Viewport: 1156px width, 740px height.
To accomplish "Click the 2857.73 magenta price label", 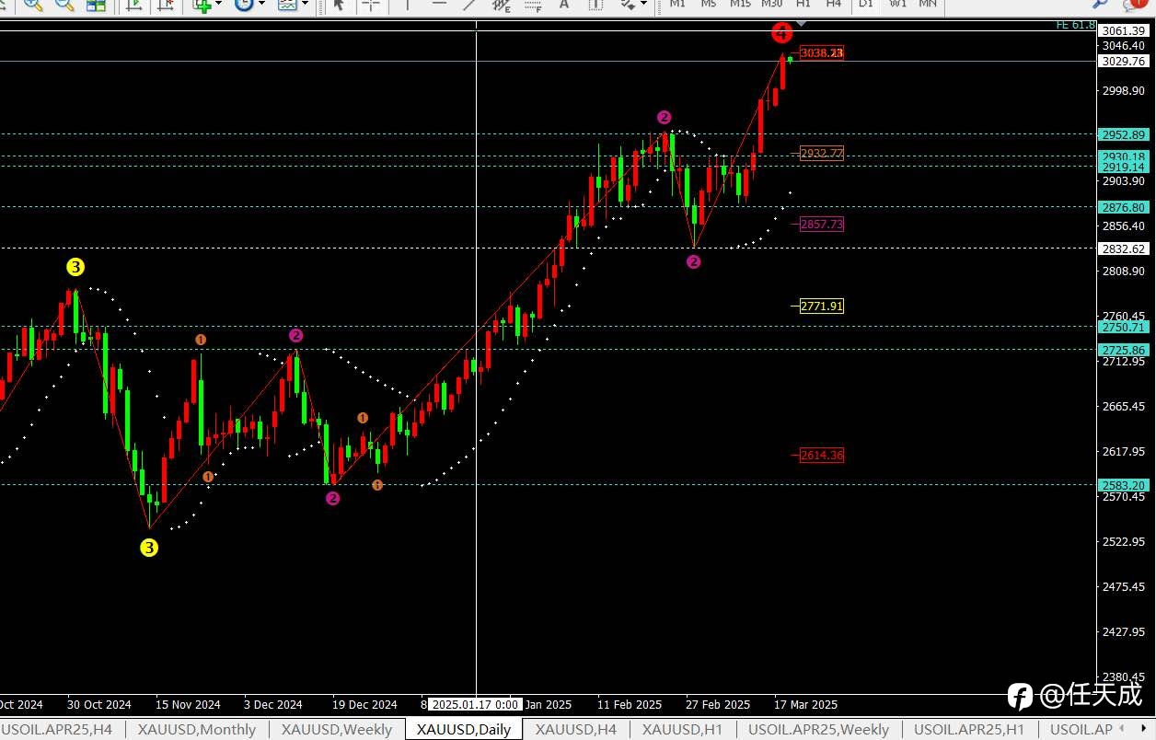I will [821, 224].
